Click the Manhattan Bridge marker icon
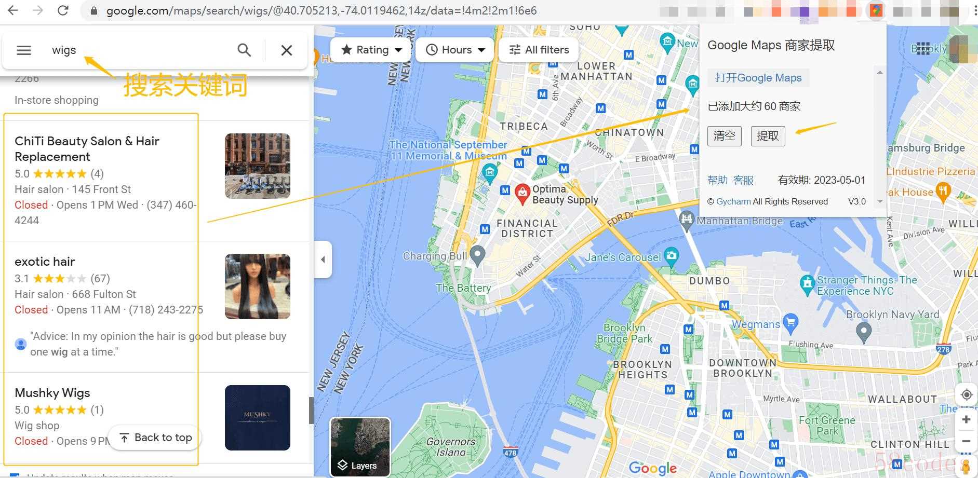Screen dimensions: 978x478 coord(687,220)
